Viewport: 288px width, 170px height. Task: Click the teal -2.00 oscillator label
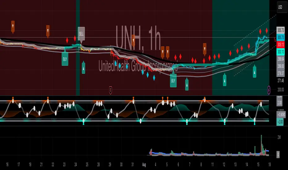coord(280,122)
